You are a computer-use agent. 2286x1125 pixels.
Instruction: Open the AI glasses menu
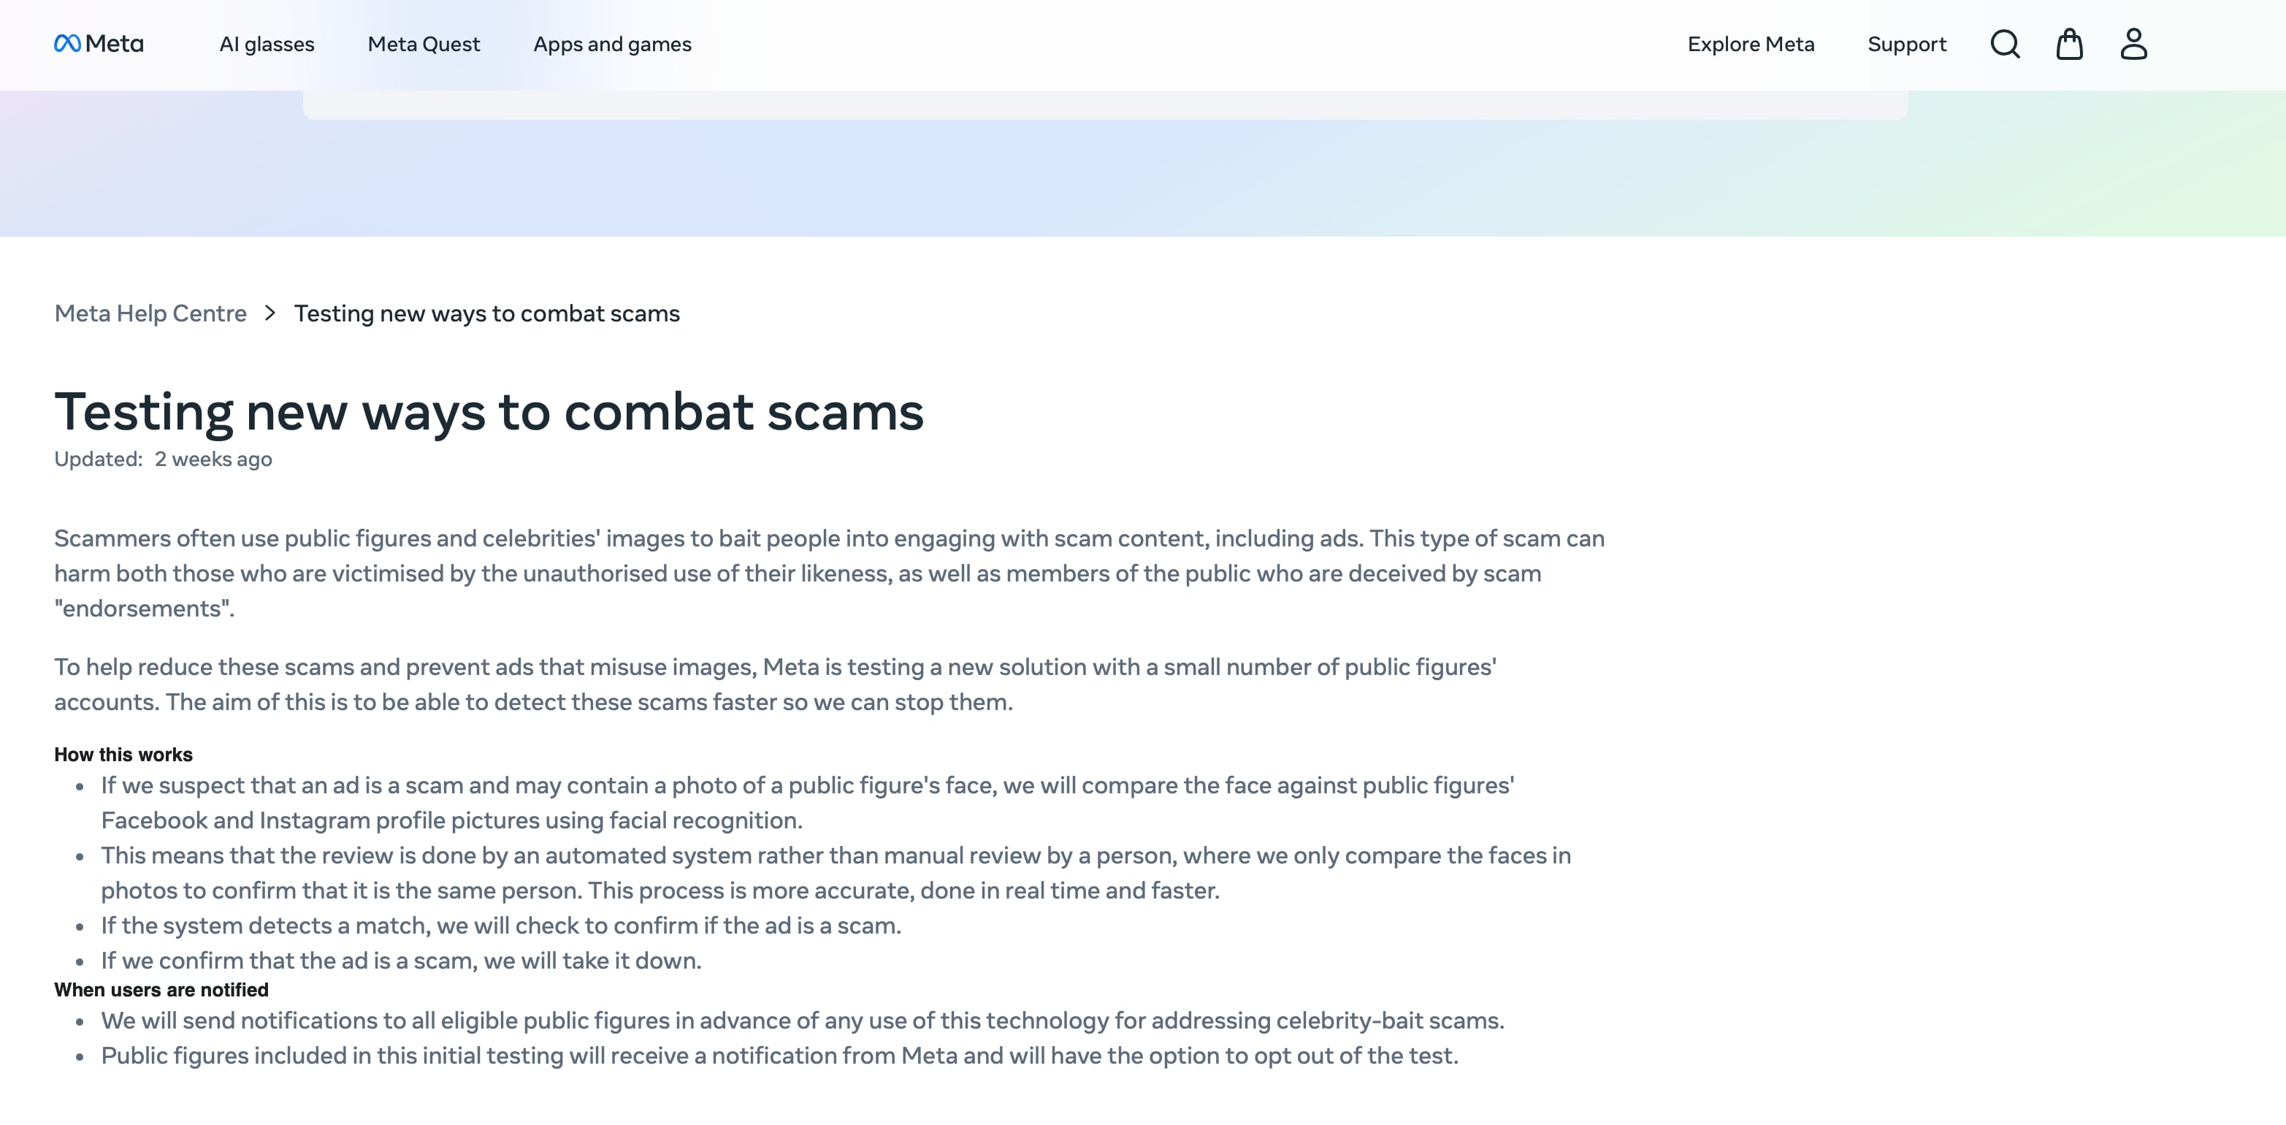coord(267,45)
